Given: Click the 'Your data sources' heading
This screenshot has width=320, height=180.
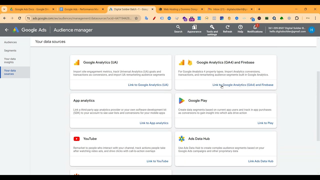Looking at the screenshot, I should pos(50,41).
